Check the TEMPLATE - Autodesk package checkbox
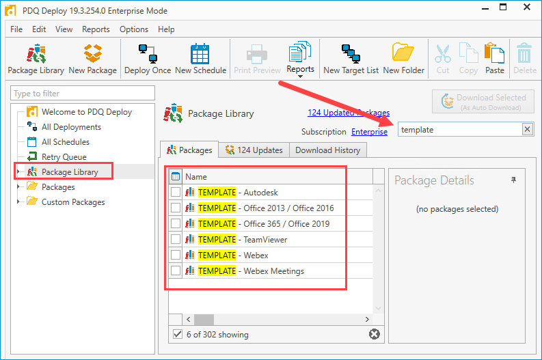This screenshot has height=360, width=542. (x=176, y=192)
